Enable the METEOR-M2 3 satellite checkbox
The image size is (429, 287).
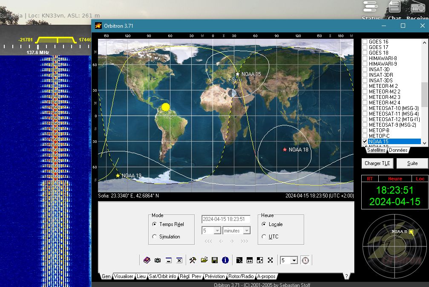(x=365, y=97)
